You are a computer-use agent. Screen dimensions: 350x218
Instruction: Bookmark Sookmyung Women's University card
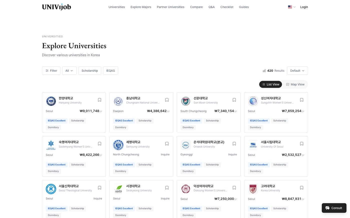click(x=99, y=144)
